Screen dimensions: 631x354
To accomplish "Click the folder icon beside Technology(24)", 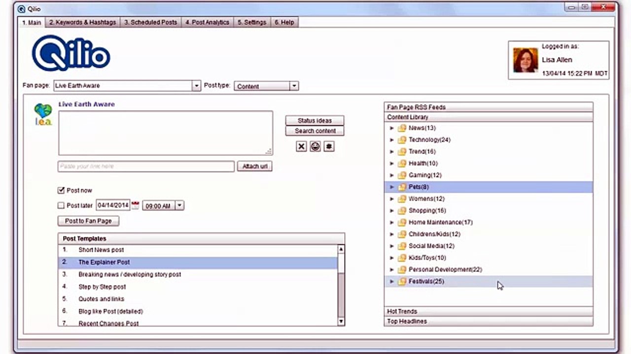I will [402, 140].
